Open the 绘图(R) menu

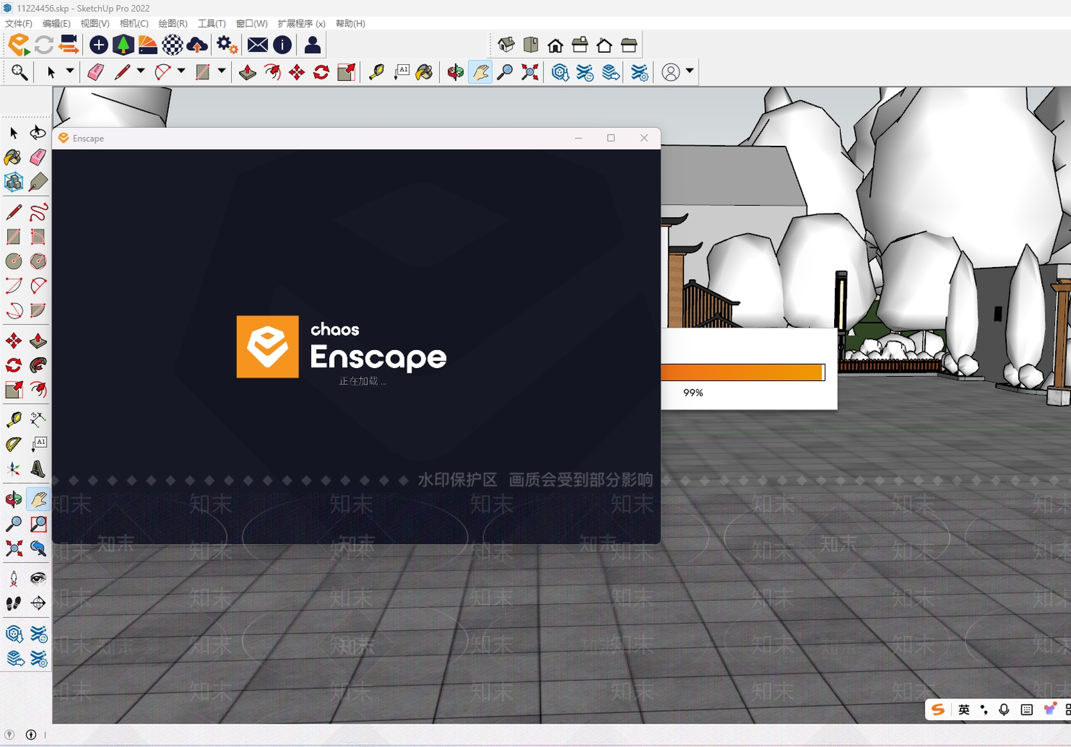(173, 23)
